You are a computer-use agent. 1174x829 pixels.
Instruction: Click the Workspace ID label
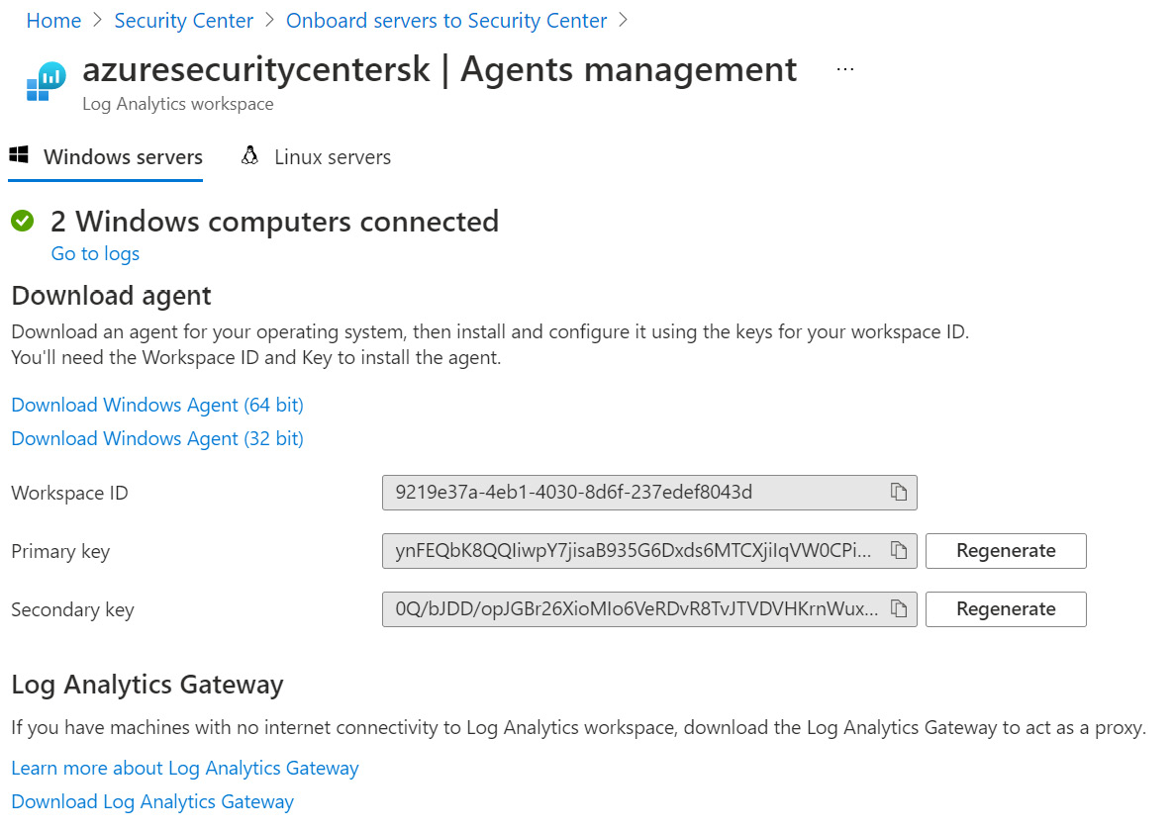coord(69,493)
